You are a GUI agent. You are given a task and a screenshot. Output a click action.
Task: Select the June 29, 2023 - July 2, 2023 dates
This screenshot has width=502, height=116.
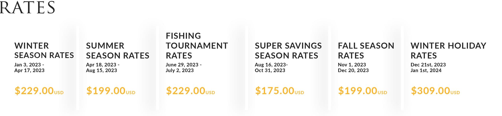coord(184,68)
